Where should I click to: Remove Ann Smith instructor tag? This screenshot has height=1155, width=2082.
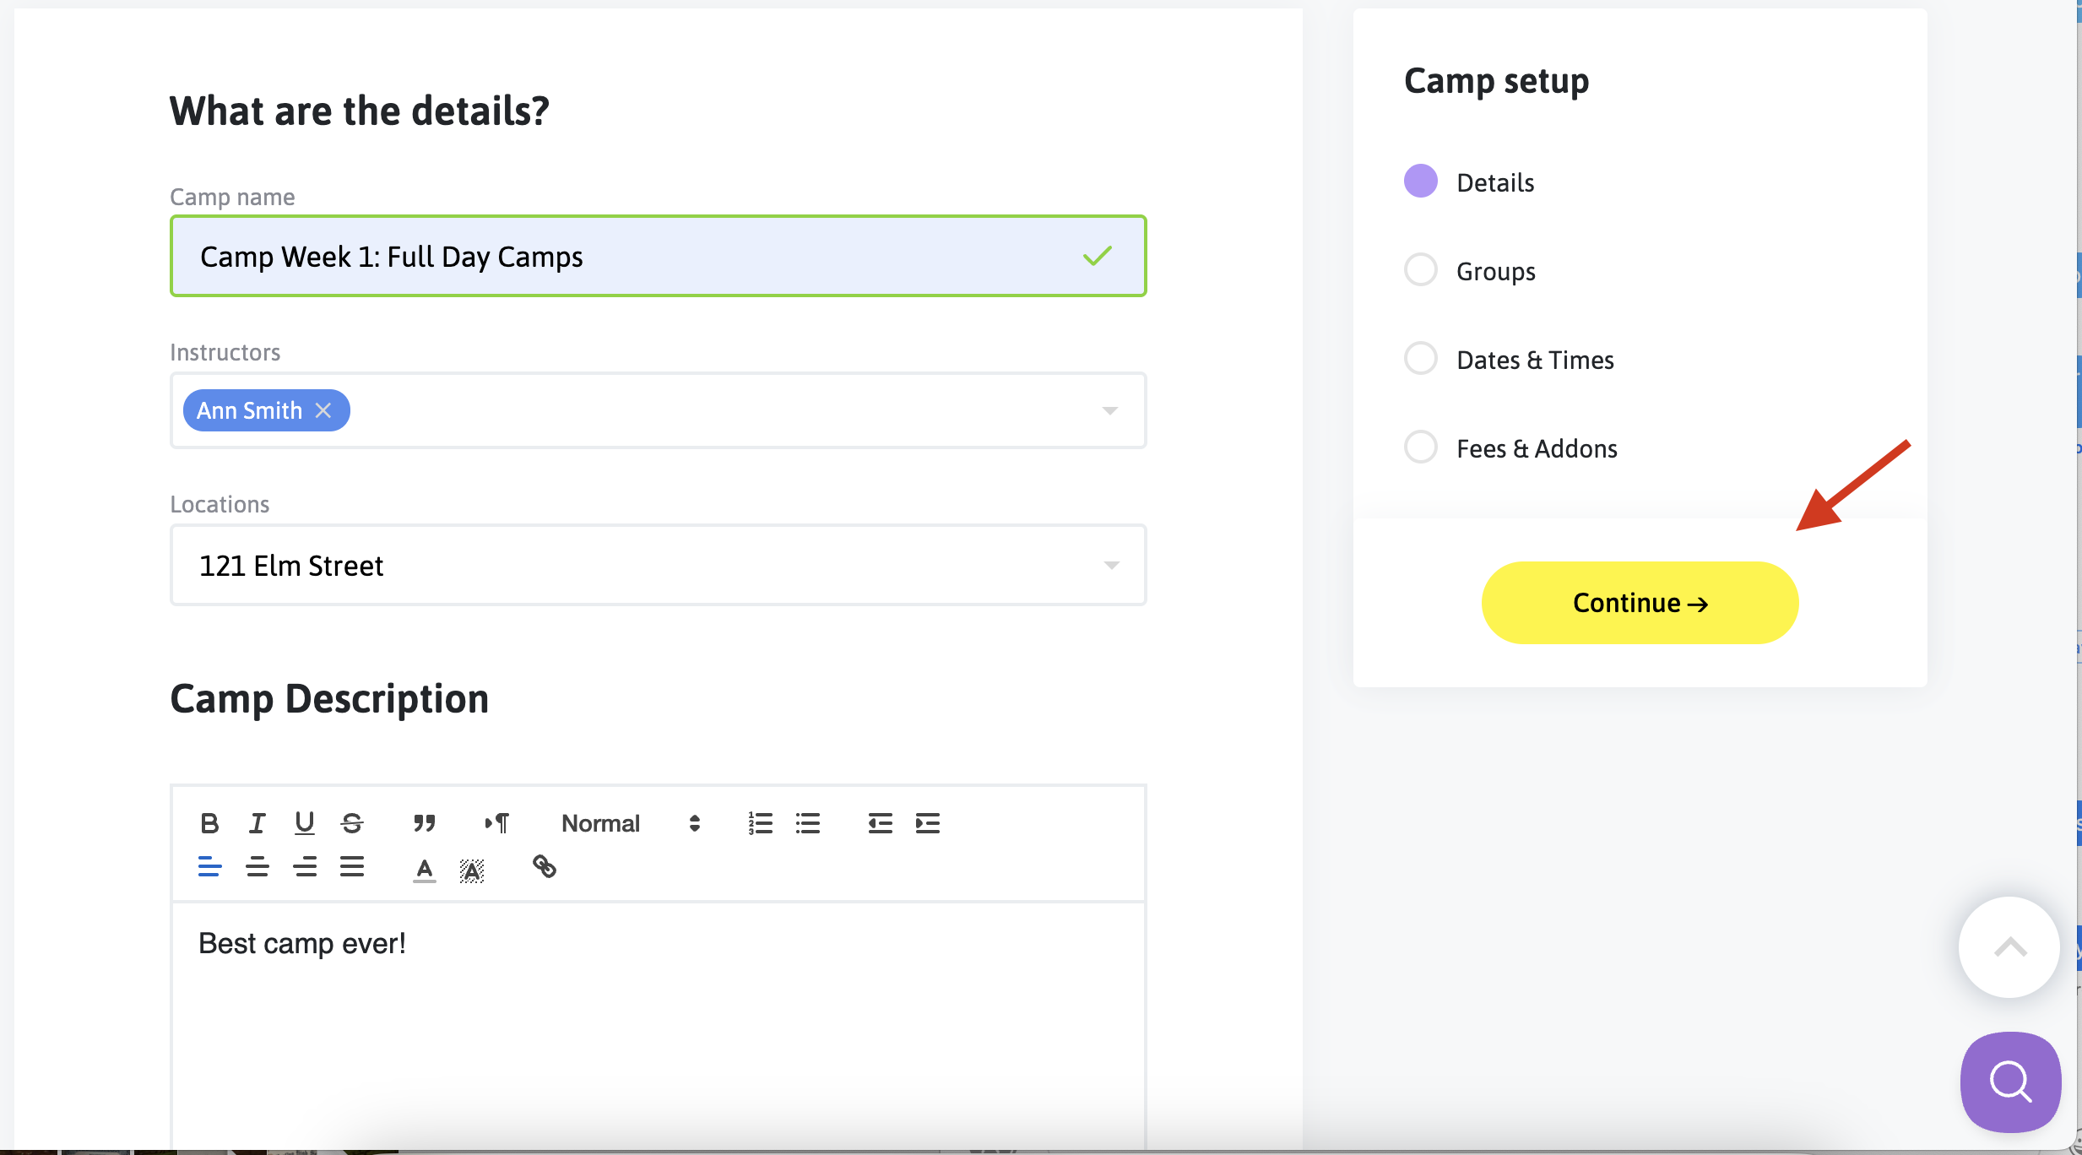pos(323,410)
